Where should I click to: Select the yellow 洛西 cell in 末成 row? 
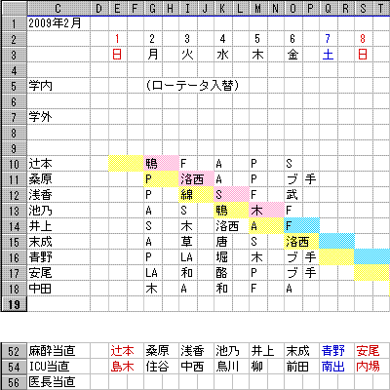(x=301, y=242)
